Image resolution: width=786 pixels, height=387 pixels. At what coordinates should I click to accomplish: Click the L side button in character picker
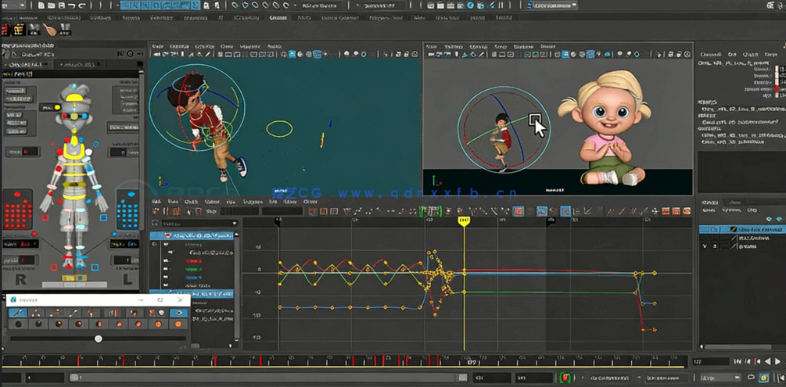(128, 279)
